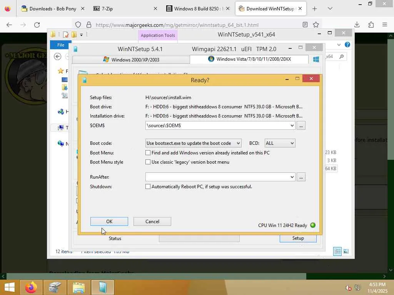Switch to the Downloads - Bob Pony tab

point(52,9)
